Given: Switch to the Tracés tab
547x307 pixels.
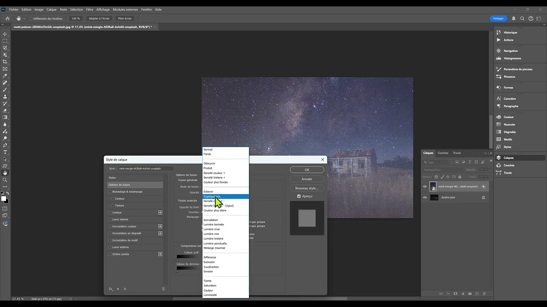Looking at the screenshot, I should pos(457,153).
